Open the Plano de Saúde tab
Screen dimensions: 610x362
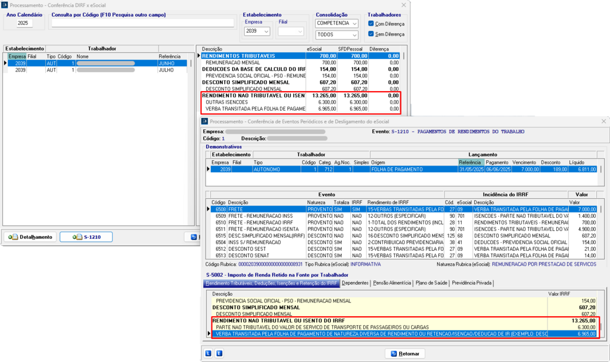[431, 283]
